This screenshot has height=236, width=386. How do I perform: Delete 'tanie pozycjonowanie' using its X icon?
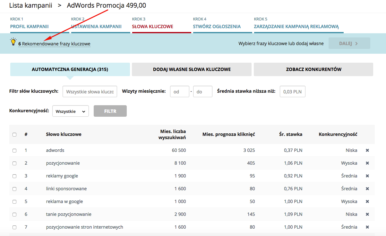(x=367, y=214)
